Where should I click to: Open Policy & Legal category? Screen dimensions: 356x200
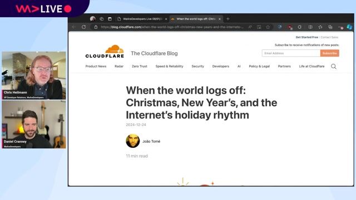point(259,66)
